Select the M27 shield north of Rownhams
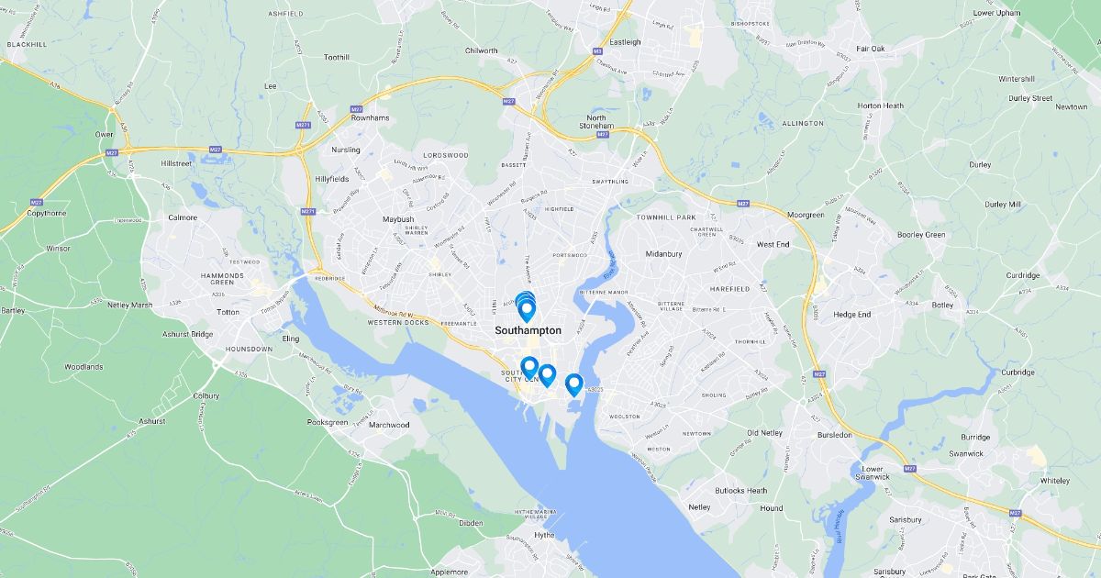This screenshot has width=1101, height=578. 357,109
